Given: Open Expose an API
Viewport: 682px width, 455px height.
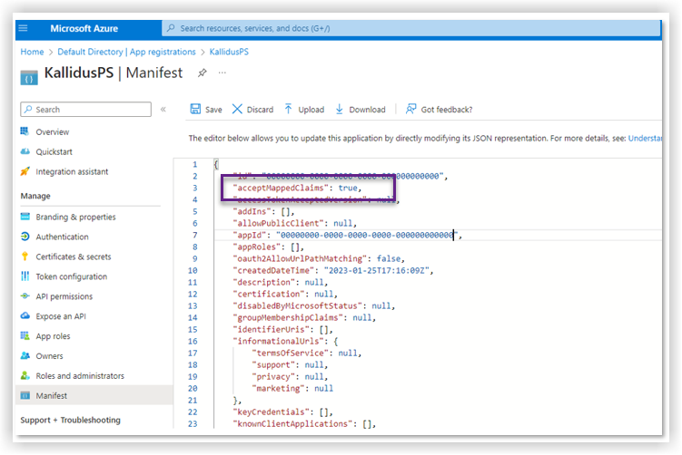Looking at the screenshot, I should 61,316.
